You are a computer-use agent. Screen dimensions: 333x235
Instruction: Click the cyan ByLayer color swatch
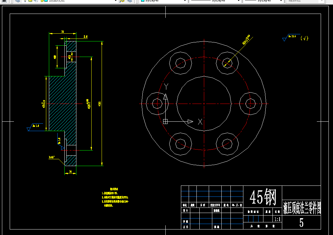(143, 1)
